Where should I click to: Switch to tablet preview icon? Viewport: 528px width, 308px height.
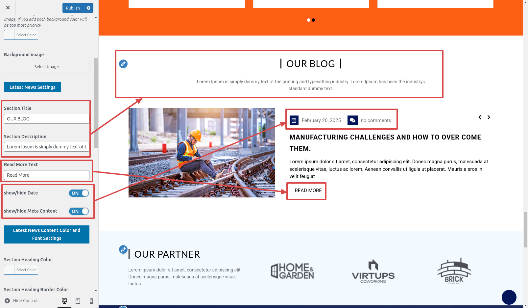78,301
